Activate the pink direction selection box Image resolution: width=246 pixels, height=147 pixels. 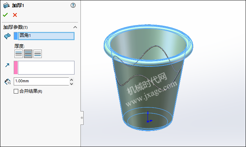[46, 68]
